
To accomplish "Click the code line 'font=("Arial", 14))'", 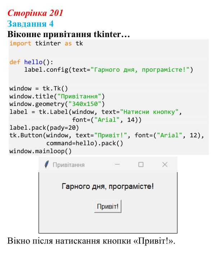I will [x=107, y=120].
